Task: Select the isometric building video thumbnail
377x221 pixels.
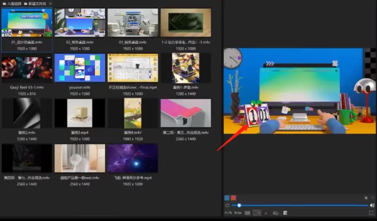Action: point(186,68)
